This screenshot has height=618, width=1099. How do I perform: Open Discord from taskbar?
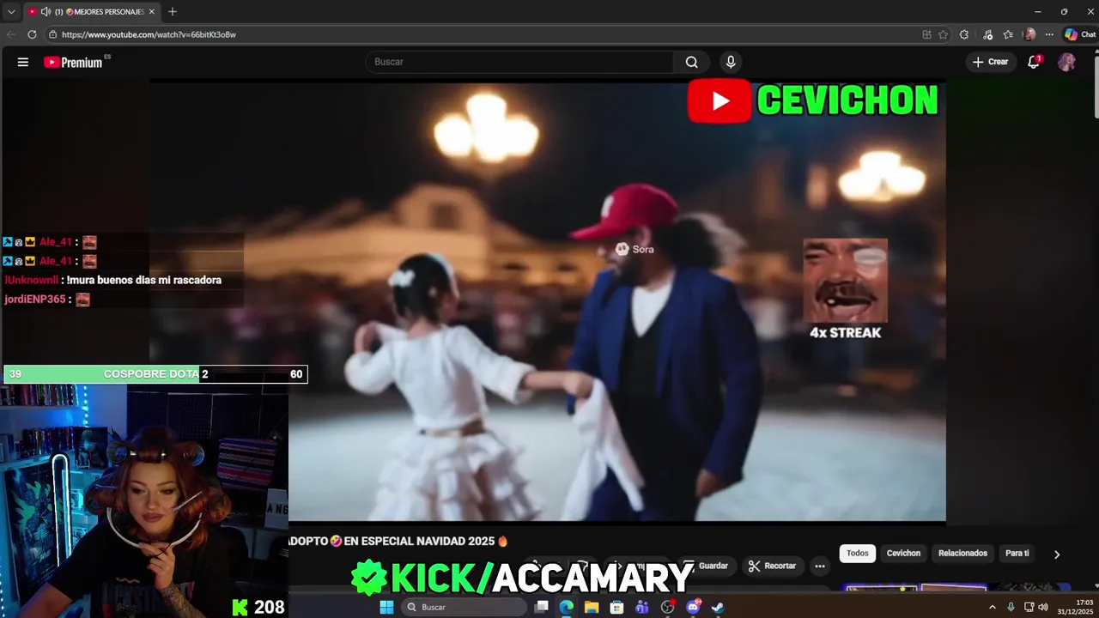[x=693, y=607]
